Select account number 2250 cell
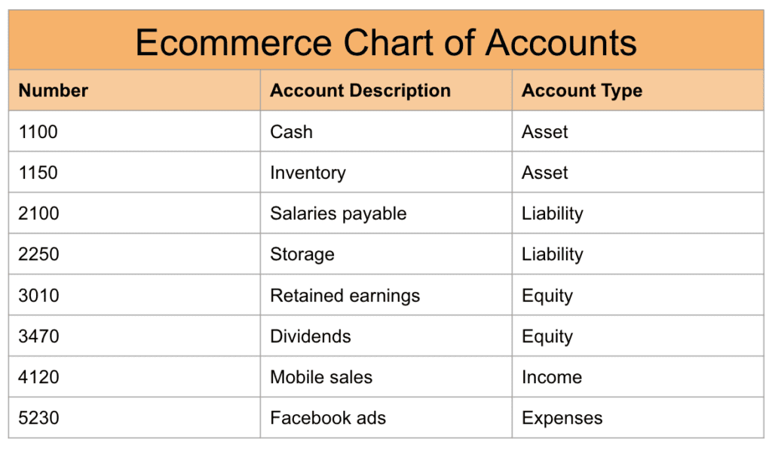Image resolution: width=772 pixels, height=451 pixels. pyautogui.click(x=38, y=254)
